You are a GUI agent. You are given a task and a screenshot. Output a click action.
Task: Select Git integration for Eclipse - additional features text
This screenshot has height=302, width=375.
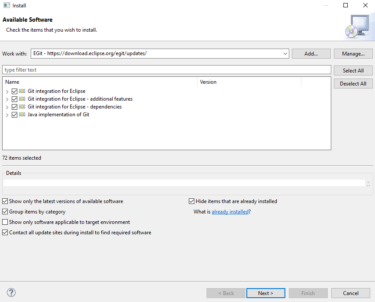pos(80,99)
